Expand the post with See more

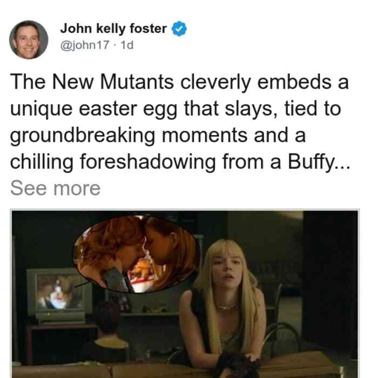55,188
